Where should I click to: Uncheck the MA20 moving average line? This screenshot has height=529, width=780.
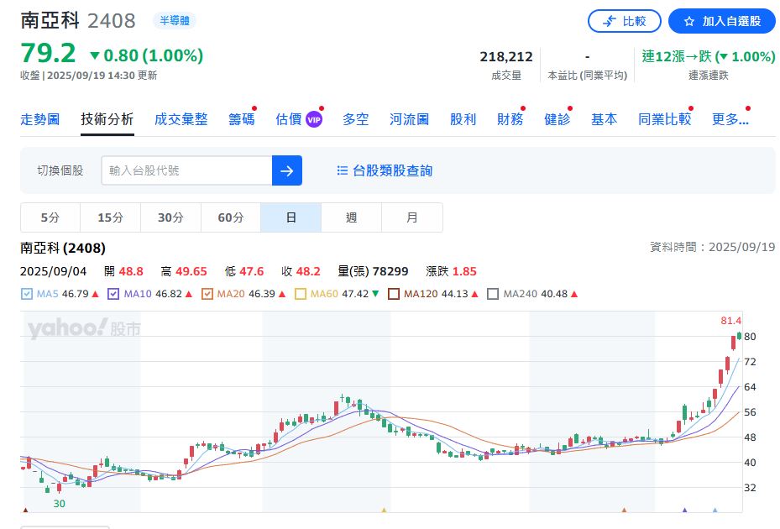point(207,294)
